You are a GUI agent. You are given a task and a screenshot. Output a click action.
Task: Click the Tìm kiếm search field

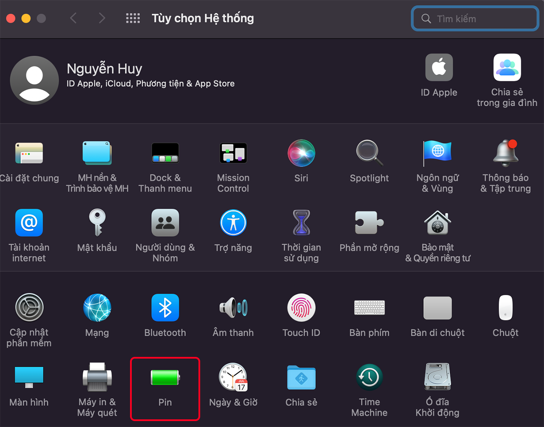(x=475, y=18)
